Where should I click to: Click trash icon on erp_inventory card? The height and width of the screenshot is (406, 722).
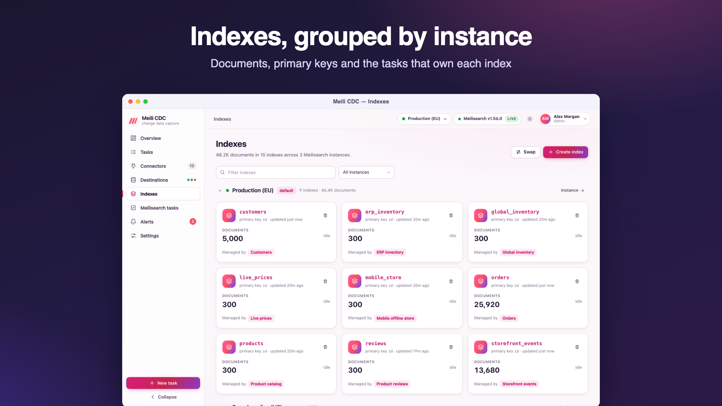pyautogui.click(x=451, y=215)
